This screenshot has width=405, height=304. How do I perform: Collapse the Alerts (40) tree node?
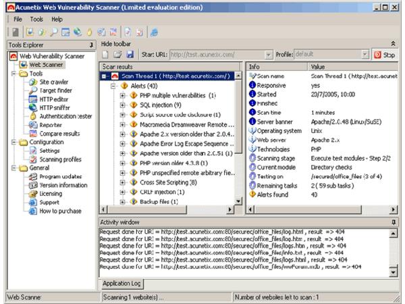[x=113, y=86]
